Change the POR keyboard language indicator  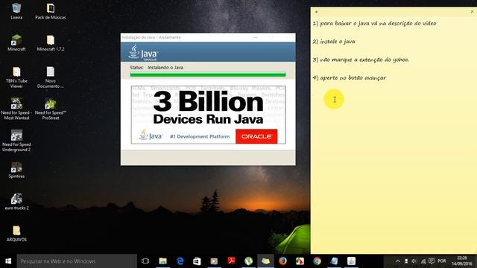point(442,261)
